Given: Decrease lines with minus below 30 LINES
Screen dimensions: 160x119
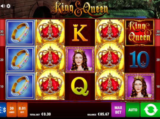Looking at the screenshot, I should 12,115.
